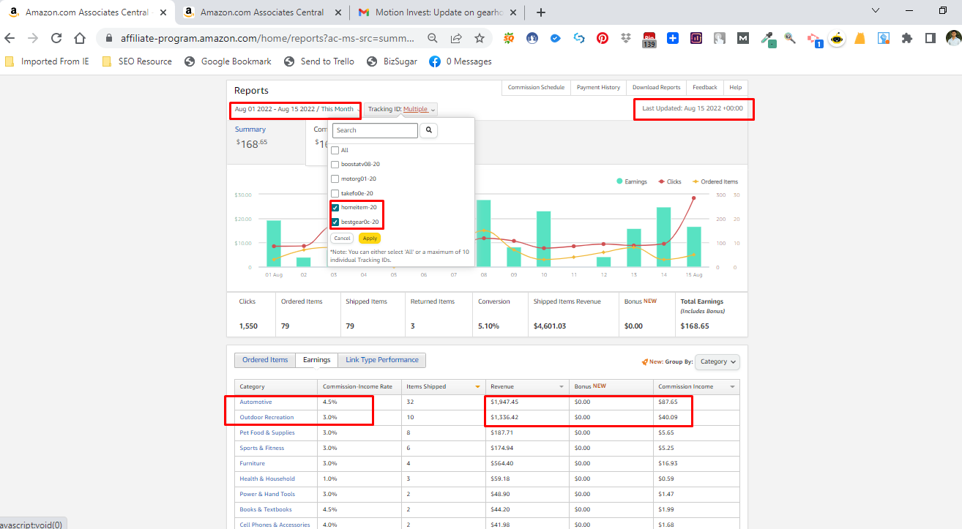
Task: Open a new tab with the plus button
Action: tap(541, 12)
